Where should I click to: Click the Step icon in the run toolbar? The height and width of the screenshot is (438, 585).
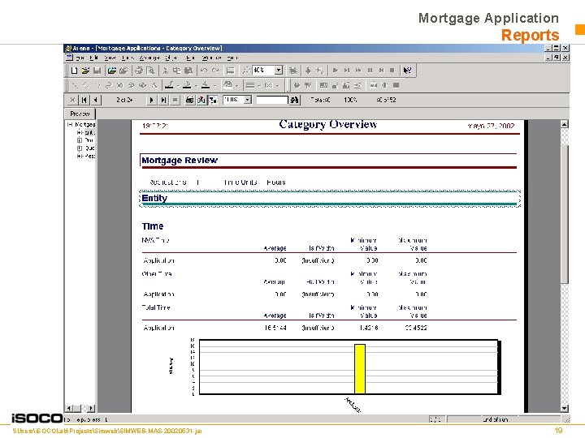click(x=347, y=70)
